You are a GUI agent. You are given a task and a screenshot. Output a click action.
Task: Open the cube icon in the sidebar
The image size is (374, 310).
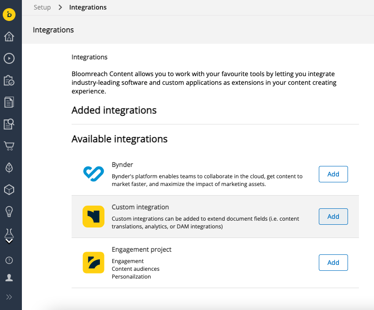point(10,190)
